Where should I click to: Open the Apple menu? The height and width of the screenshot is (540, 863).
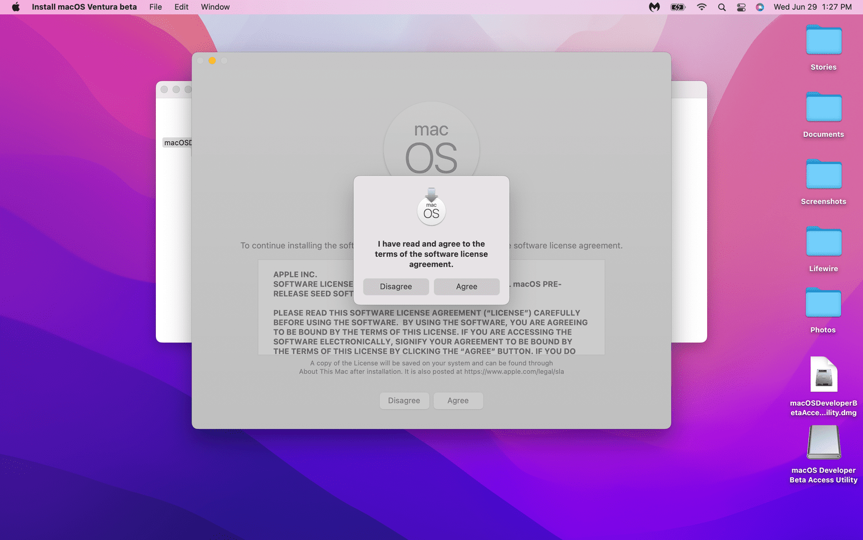point(16,7)
